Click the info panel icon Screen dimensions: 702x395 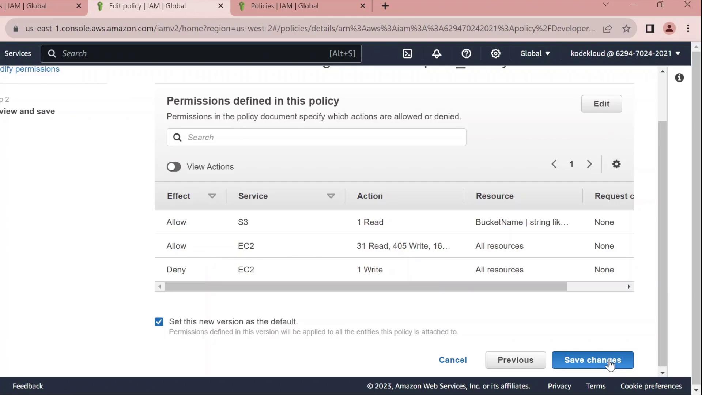pos(679,78)
